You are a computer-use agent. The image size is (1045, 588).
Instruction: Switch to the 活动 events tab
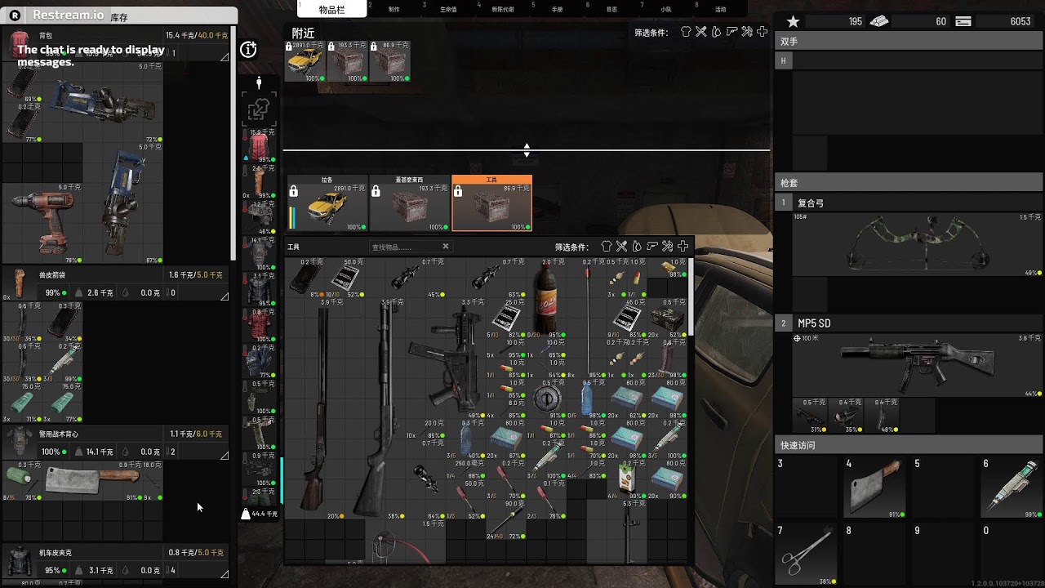coord(720,9)
